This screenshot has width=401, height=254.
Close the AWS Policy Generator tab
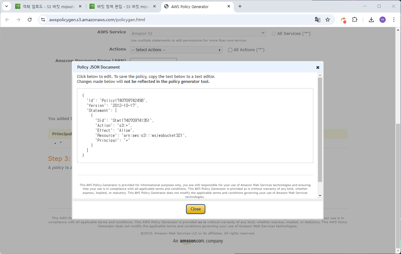pyautogui.click(x=229, y=6)
